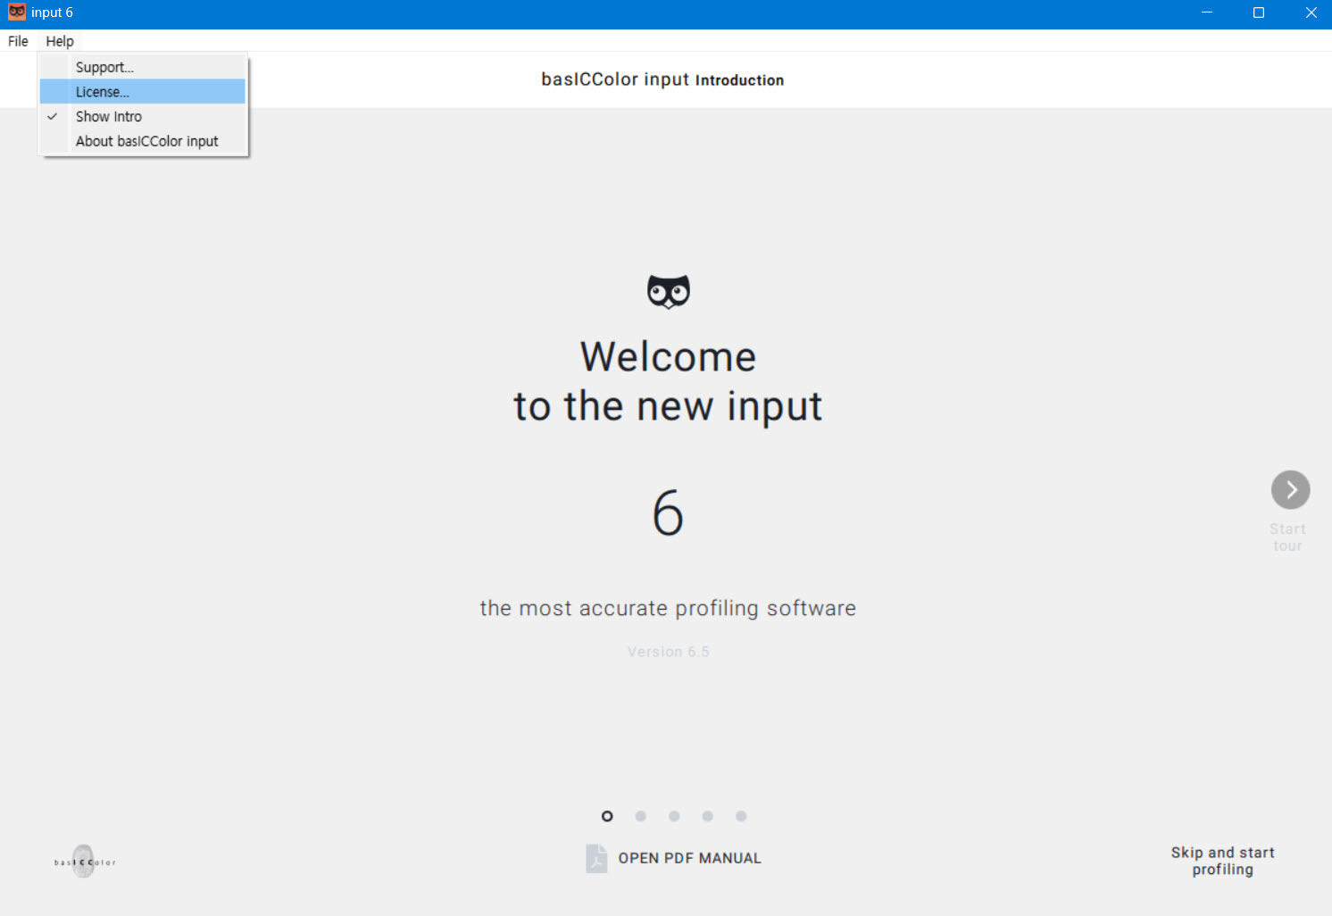1332x916 pixels.
Task: Click the Start tour arrow button
Action: click(x=1290, y=489)
